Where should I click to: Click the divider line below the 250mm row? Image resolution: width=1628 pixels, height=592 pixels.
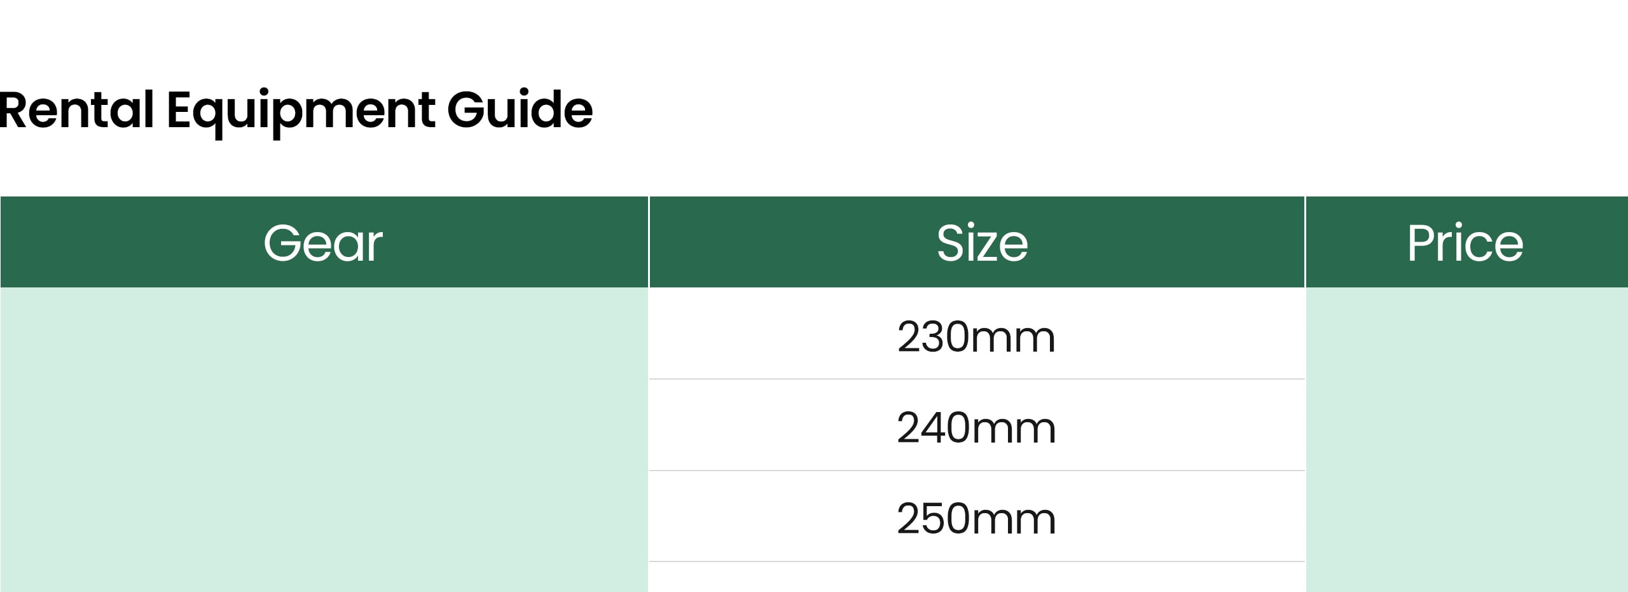click(x=977, y=561)
